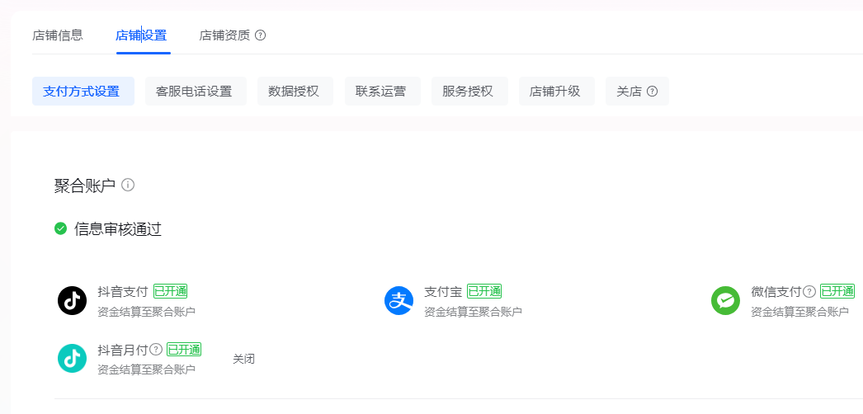The height and width of the screenshot is (414, 863).
Task: Click info icon next to 聚合账户
Action: (x=128, y=185)
